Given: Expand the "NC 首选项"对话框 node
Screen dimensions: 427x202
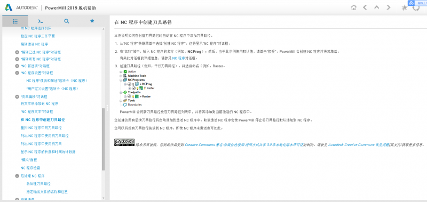Looking at the screenshot, I should (x=17, y=66).
